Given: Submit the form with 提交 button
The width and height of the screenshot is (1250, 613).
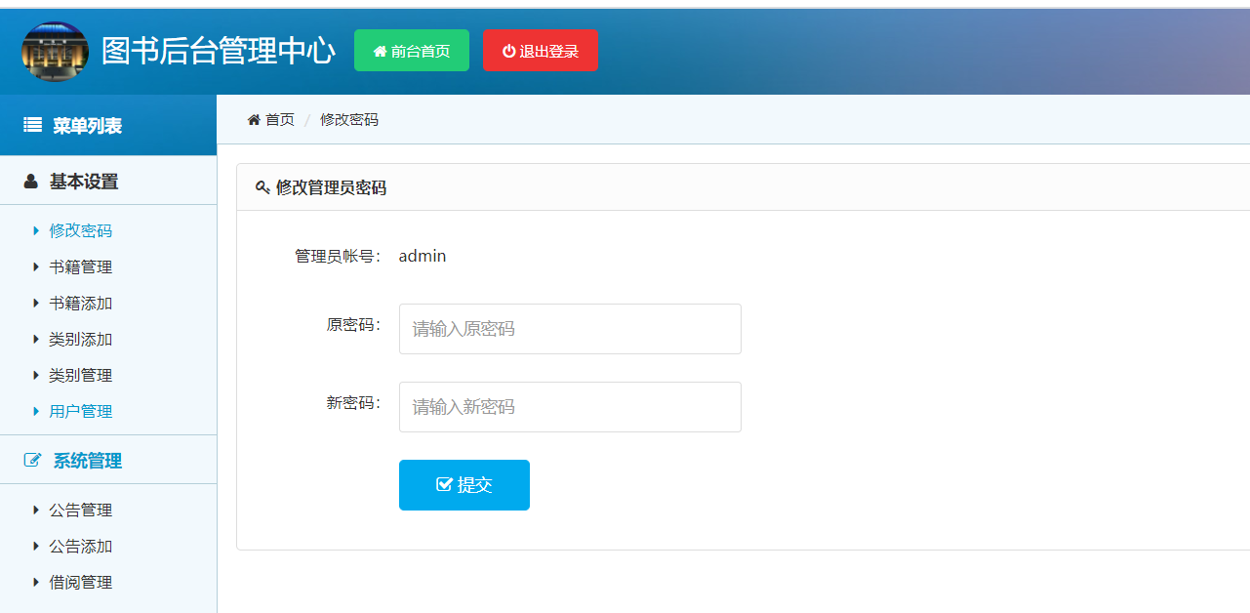Looking at the screenshot, I should (x=464, y=485).
